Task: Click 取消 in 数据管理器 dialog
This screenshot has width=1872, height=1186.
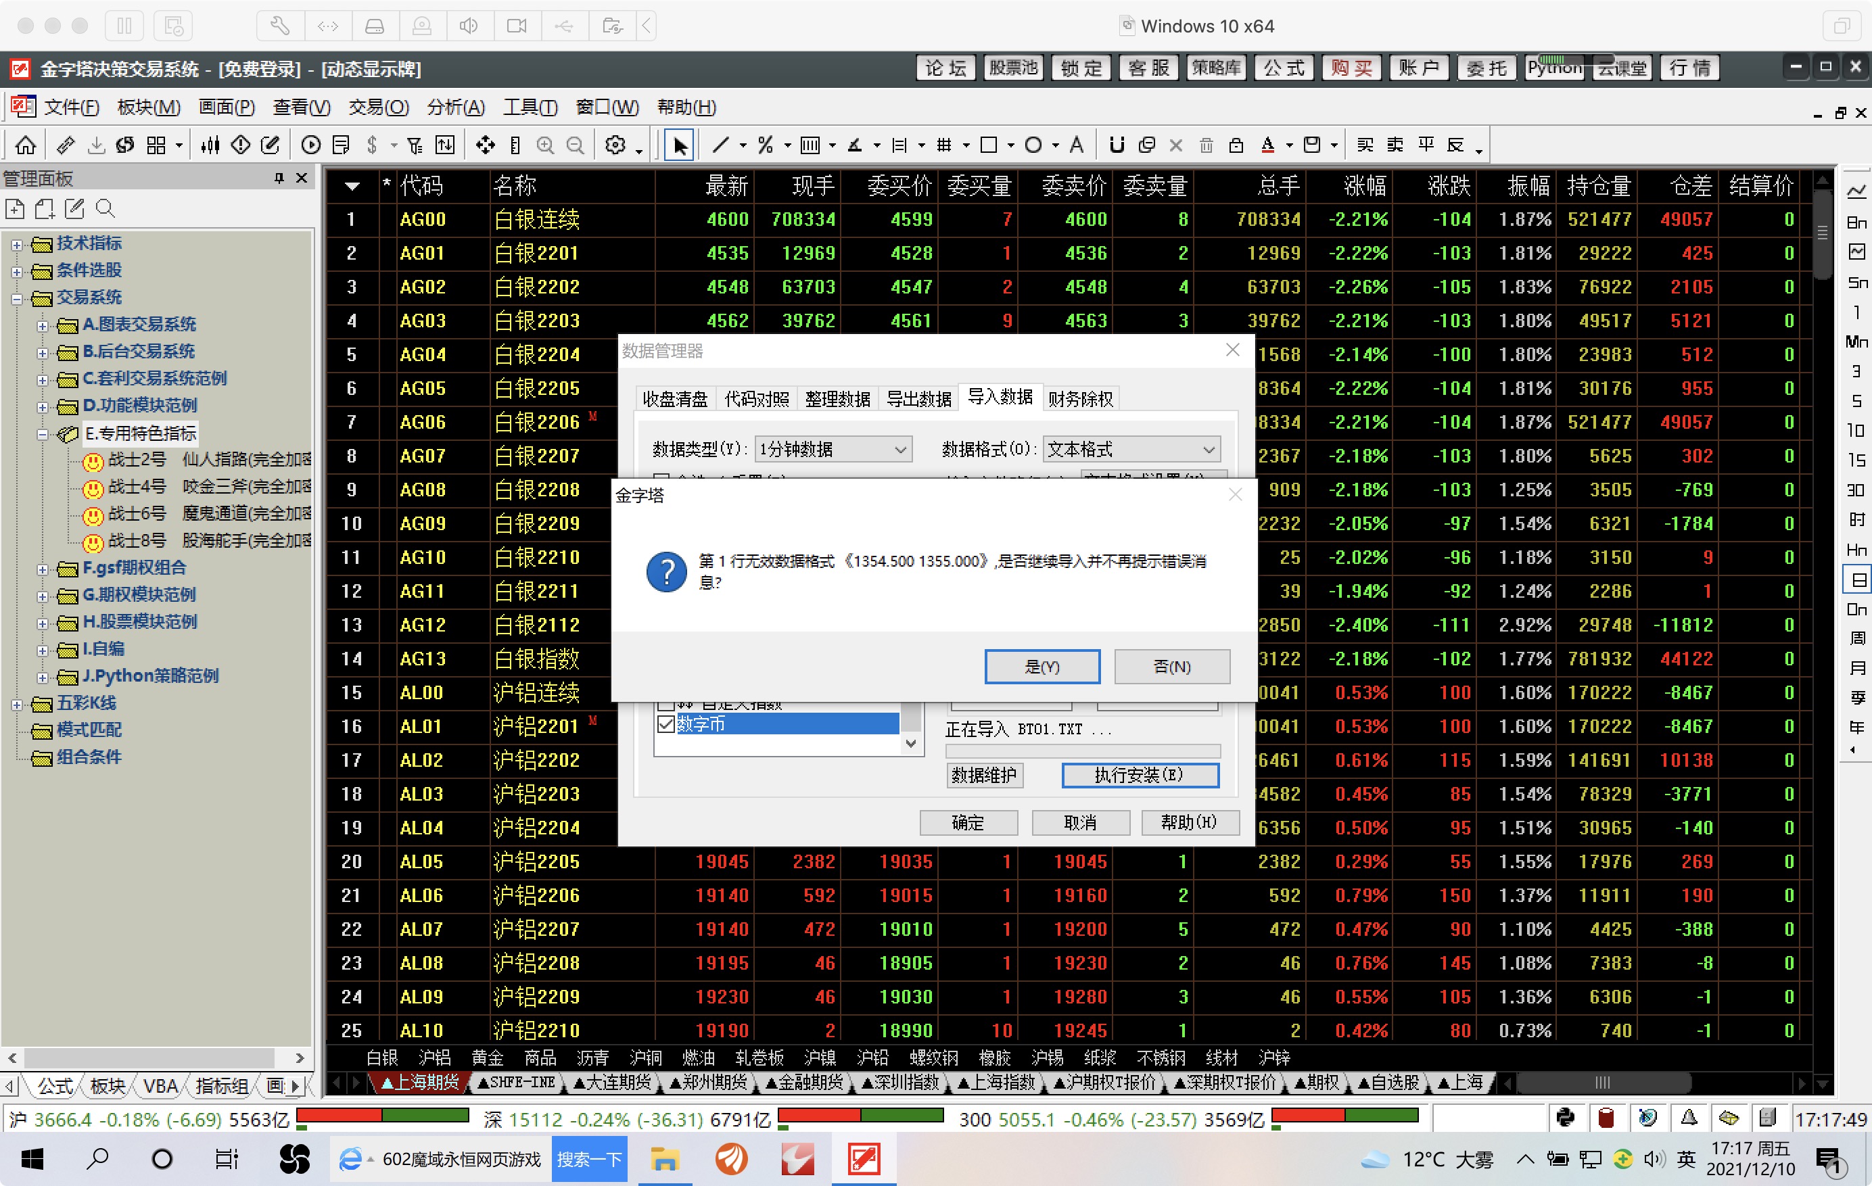Action: pos(1080,822)
